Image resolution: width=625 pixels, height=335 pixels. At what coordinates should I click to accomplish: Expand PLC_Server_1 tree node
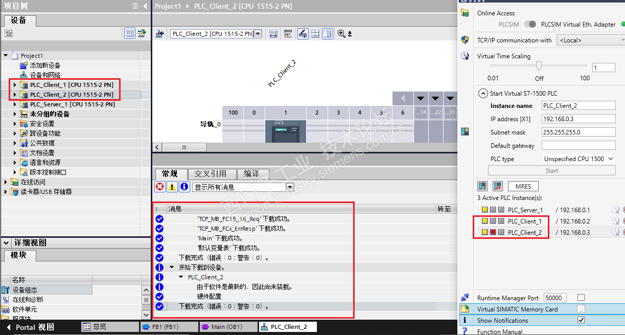click(x=15, y=104)
